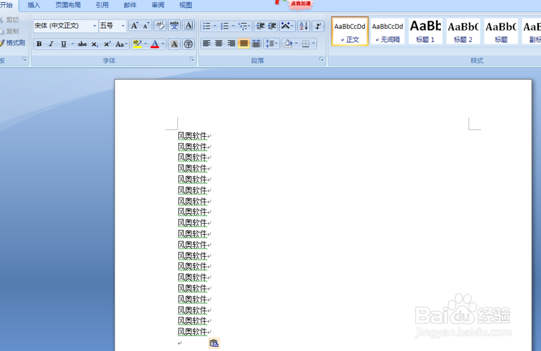
Task: Switch to the 开始 tab
Action: (6, 5)
